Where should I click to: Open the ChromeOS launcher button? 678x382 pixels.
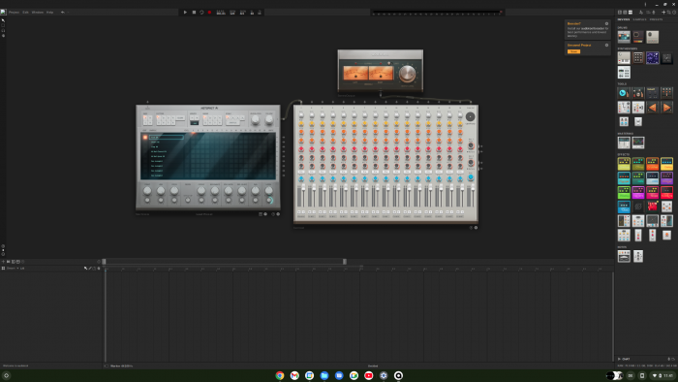click(x=6, y=375)
